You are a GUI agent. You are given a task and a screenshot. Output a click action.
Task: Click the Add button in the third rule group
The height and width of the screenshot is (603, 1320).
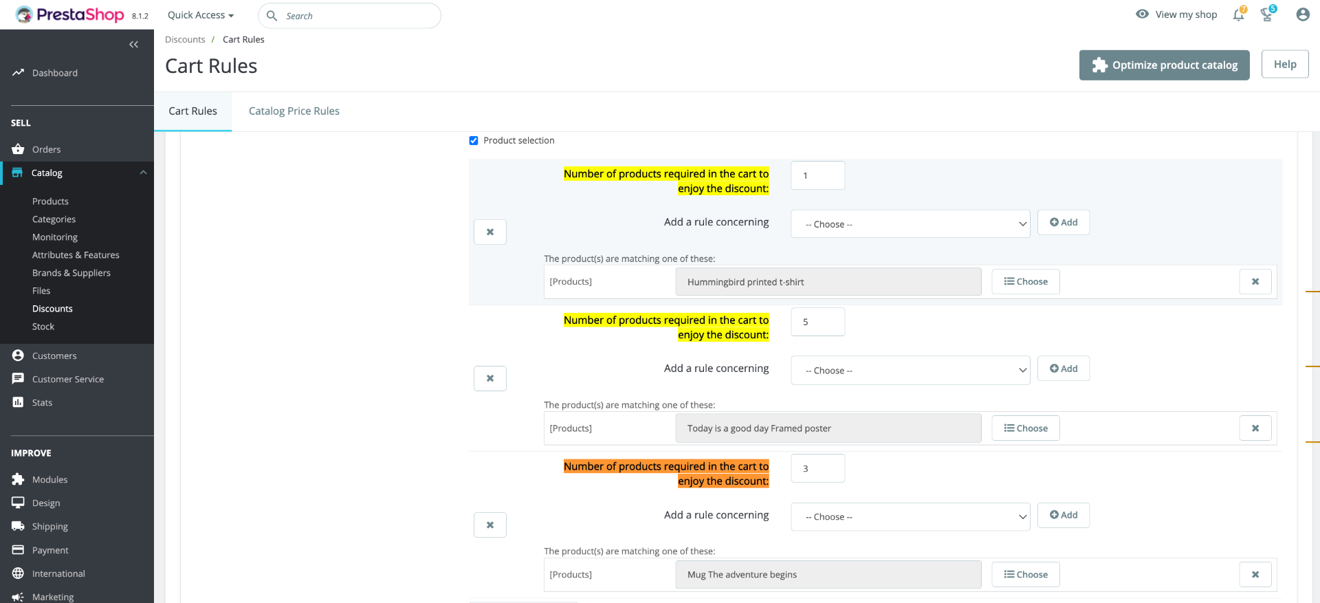[1063, 515]
